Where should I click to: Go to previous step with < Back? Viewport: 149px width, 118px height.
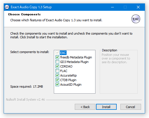tap(85, 107)
